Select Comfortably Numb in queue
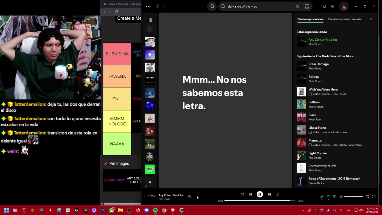Screen dimensions: 382x215 pyautogui.click(x=334, y=168)
